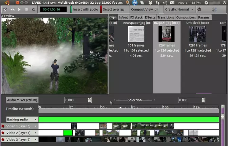Open the mail envelope indicator
The height and width of the screenshot is (146, 228).
coord(172,3)
